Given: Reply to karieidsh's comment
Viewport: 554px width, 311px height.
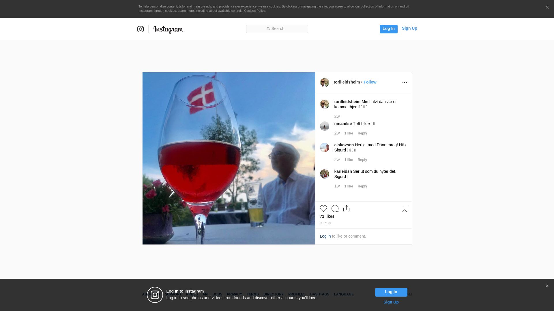Looking at the screenshot, I should pos(362,186).
